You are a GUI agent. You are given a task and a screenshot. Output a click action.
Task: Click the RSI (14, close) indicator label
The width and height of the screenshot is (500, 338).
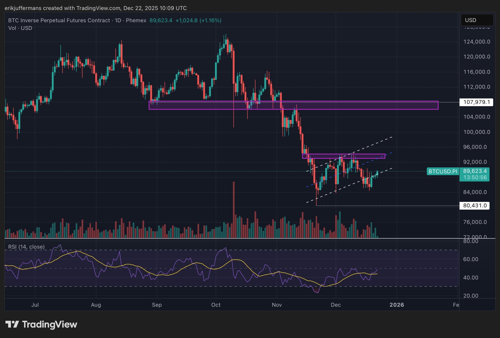(26, 247)
